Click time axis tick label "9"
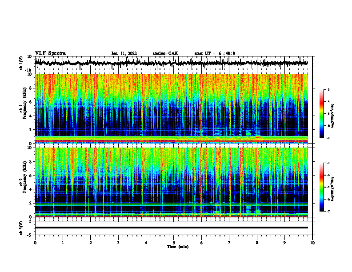 coord(284,243)
